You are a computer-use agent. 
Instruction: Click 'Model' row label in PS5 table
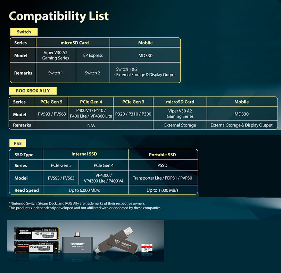(x=21, y=178)
